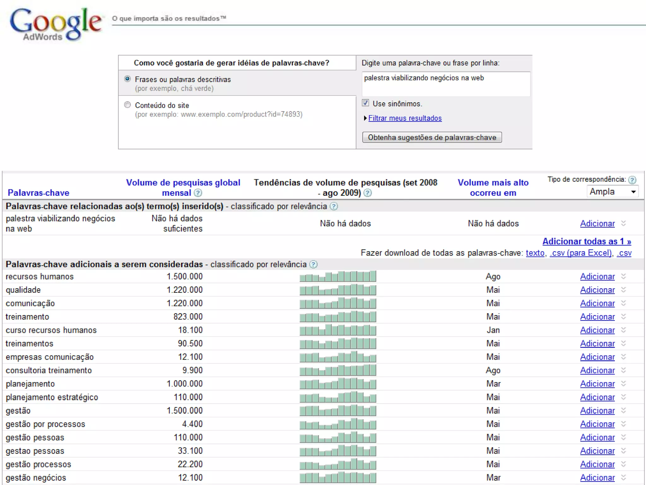
Task: Open help icon beside Volume de pesquisas global mensal
Action: click(198, 193)
